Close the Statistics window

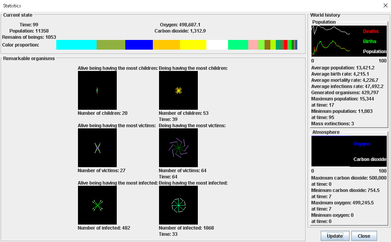tap(385, 5)
